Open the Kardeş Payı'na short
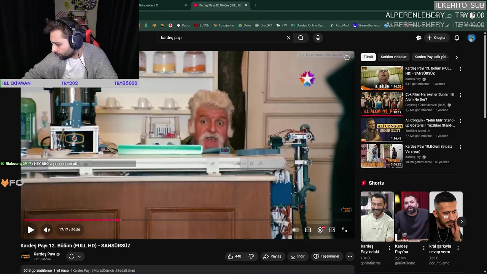This screenshot has height=274, width=487. pyautogui.click(x=412, y=217)
